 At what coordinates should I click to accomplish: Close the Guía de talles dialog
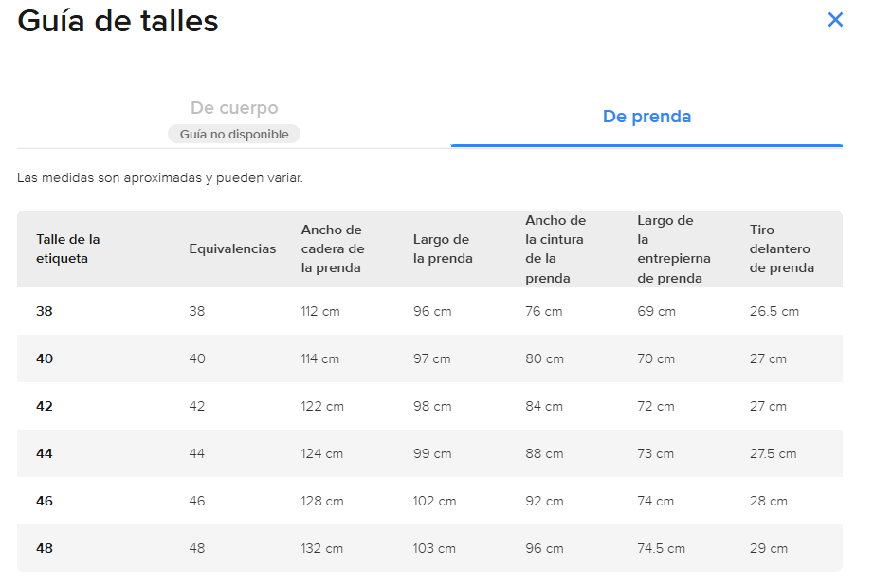click(x=835, y=20)
